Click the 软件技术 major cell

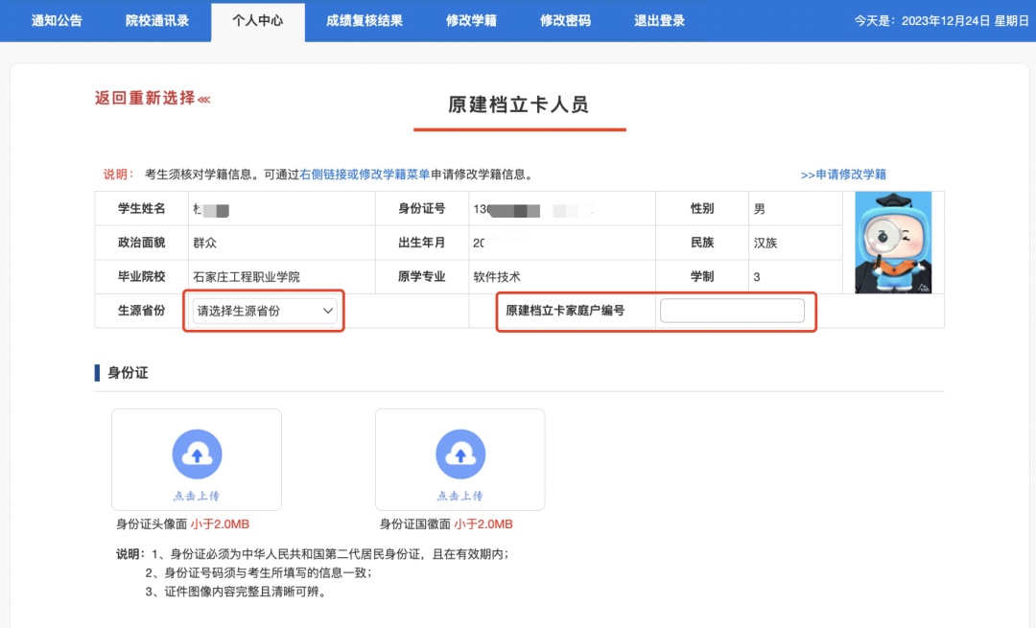(497, 277)
